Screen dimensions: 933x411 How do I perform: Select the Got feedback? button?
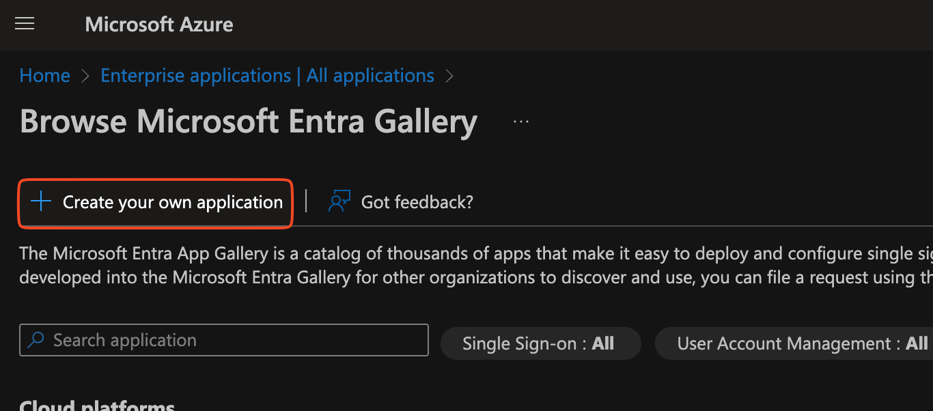417,202
